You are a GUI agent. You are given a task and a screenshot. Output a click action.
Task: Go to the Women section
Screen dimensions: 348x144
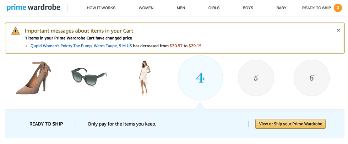click(146, 8)
